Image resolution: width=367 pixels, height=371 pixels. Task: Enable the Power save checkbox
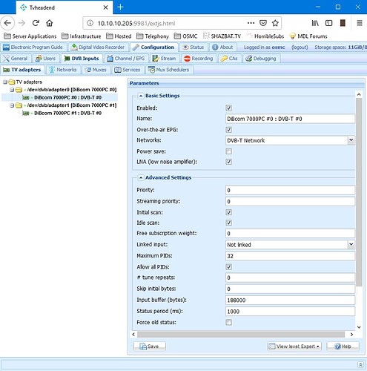[229, 151]
